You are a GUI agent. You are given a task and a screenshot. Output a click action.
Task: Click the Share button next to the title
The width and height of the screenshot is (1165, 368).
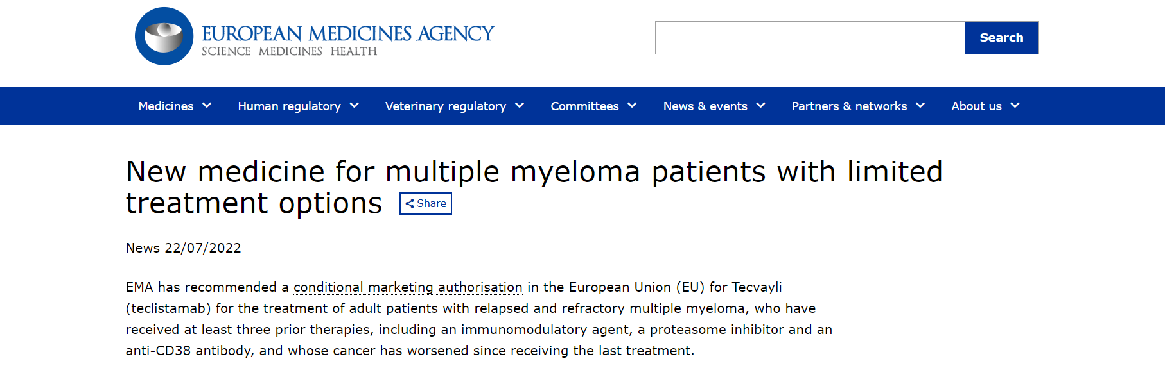[x=426, y=203]
